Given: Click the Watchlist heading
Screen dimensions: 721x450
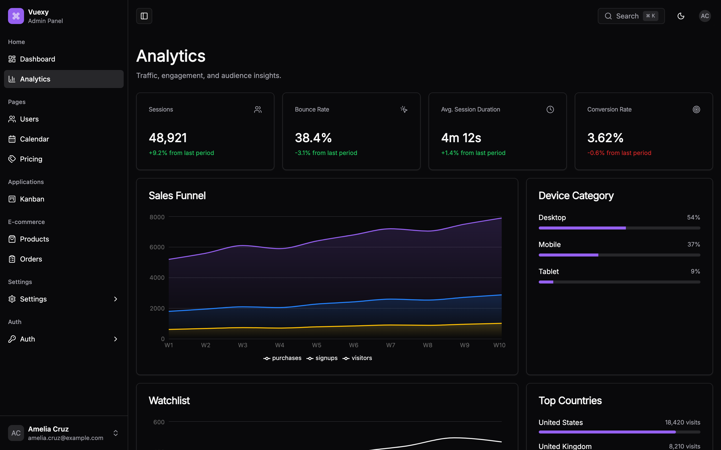Looking at the screenshot, I should [169, 400].
